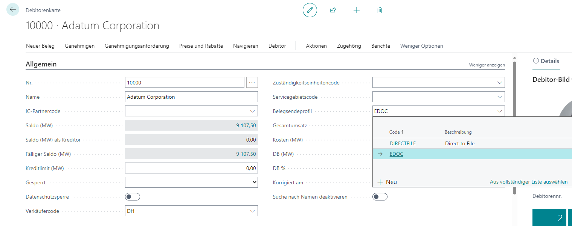
Task: Click Aus vollständiger Liste auswählen link
Action: [x=528, y=182]
